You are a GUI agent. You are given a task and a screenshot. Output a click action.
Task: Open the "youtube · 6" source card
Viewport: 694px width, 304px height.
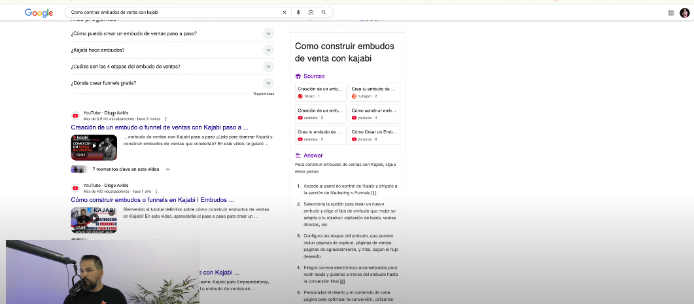[x=374, y=135]
